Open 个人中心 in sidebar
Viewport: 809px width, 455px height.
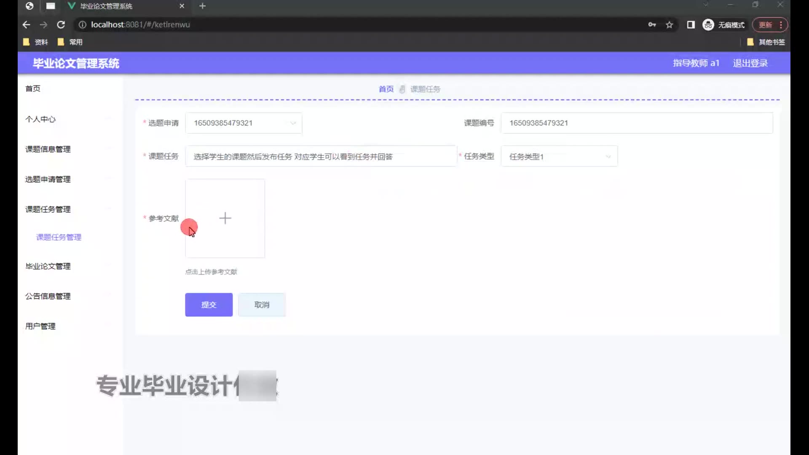(40, 119)
